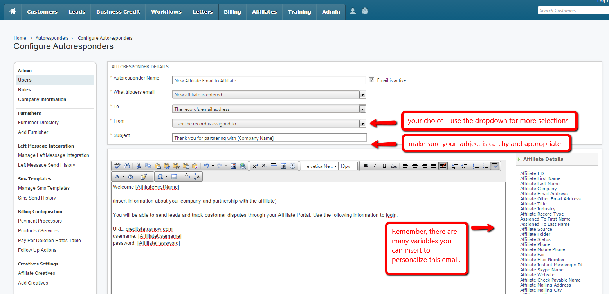Open the settings gear in top navigation
Viewport: 609px width, 294px height.
pyautogui.click(x=365, y=11)
